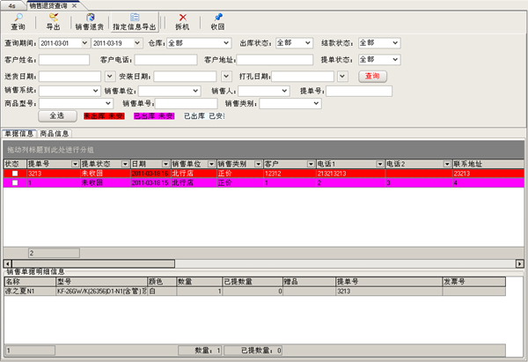Click the 拆机 red X toolbar icon
Screen dimensions: 528x362
click(x=182, y=21)
